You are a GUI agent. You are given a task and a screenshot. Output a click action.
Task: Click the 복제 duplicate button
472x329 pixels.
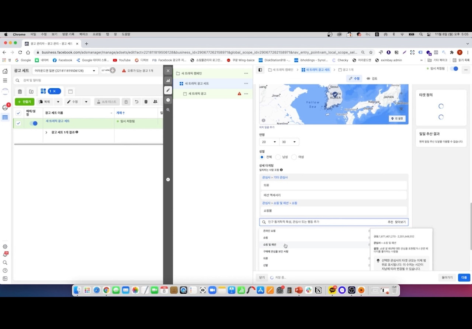[x=45, y=102]
